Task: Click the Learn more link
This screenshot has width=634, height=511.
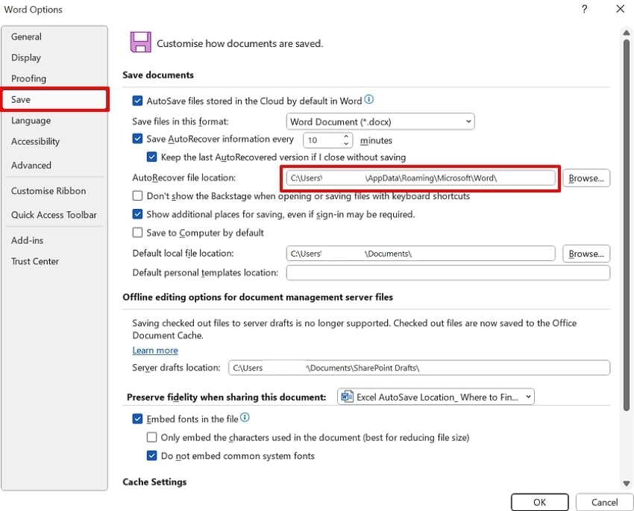Action: click(x=154, y=350)
